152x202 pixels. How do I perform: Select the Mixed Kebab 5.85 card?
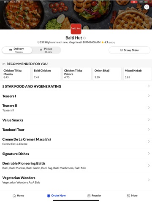tap(138, 74)
